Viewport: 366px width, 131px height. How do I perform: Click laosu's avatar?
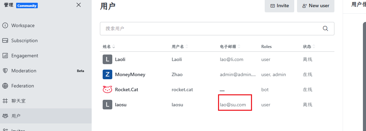tap(107, 105)
